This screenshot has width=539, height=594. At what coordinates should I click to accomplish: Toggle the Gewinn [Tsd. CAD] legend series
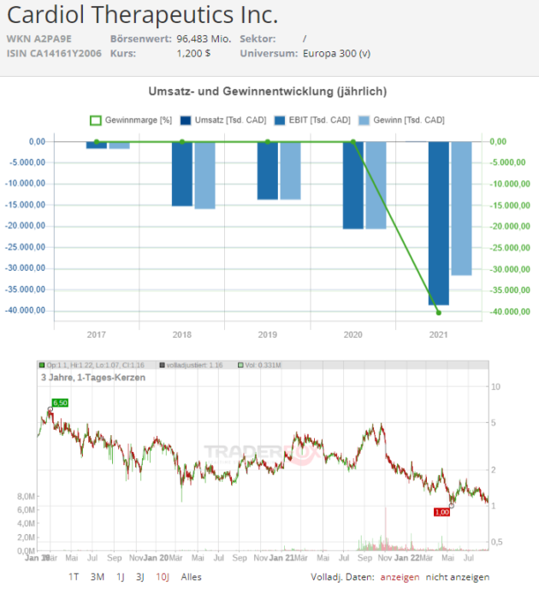(401, 121)
